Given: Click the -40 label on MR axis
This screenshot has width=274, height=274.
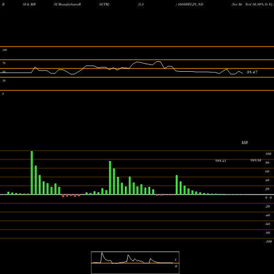Looking at the screenshot, I should 267,215.
